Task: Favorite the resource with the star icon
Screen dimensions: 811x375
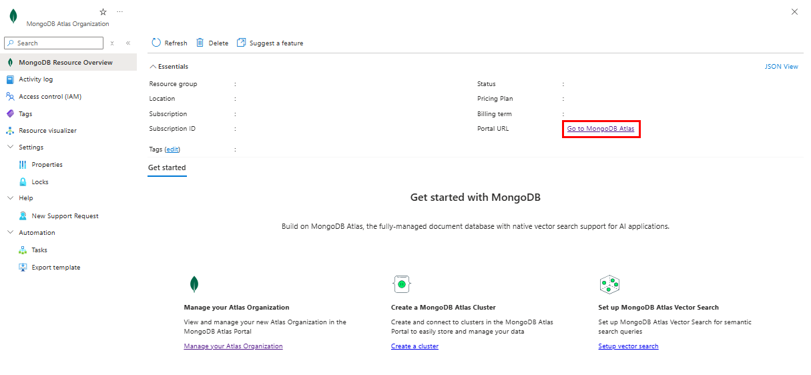Action: tap(103, 12)
